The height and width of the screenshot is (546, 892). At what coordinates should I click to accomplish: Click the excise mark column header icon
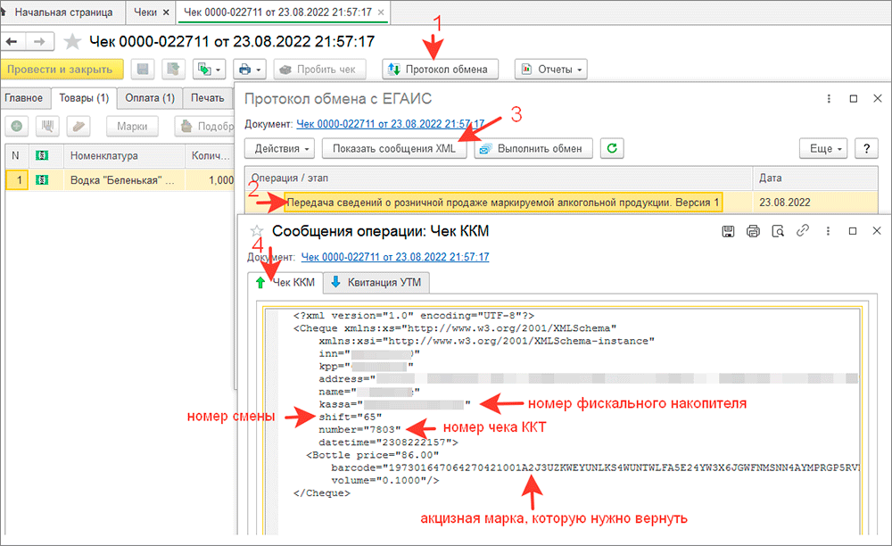tap(42, 155)
